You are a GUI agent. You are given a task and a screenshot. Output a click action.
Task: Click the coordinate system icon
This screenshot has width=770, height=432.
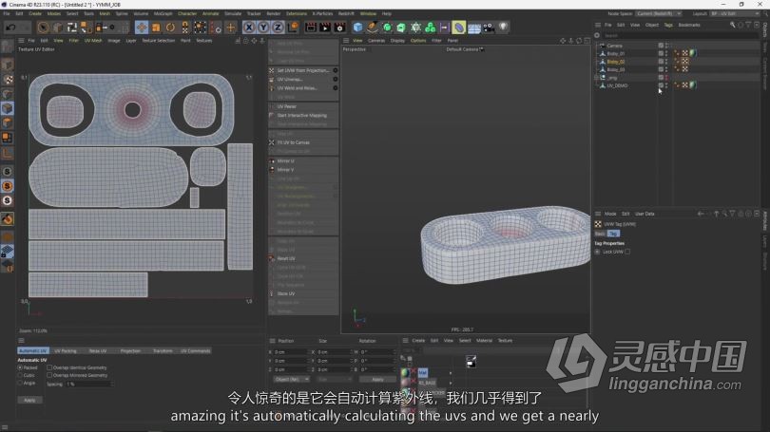point(293,28)
